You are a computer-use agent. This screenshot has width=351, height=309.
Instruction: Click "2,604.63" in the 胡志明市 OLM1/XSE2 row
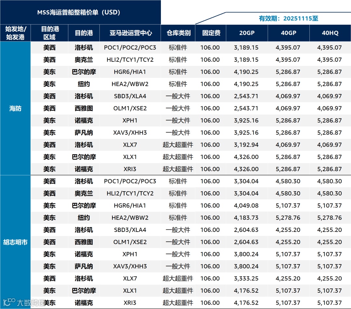pyautogui.click(x=246, y=242)
